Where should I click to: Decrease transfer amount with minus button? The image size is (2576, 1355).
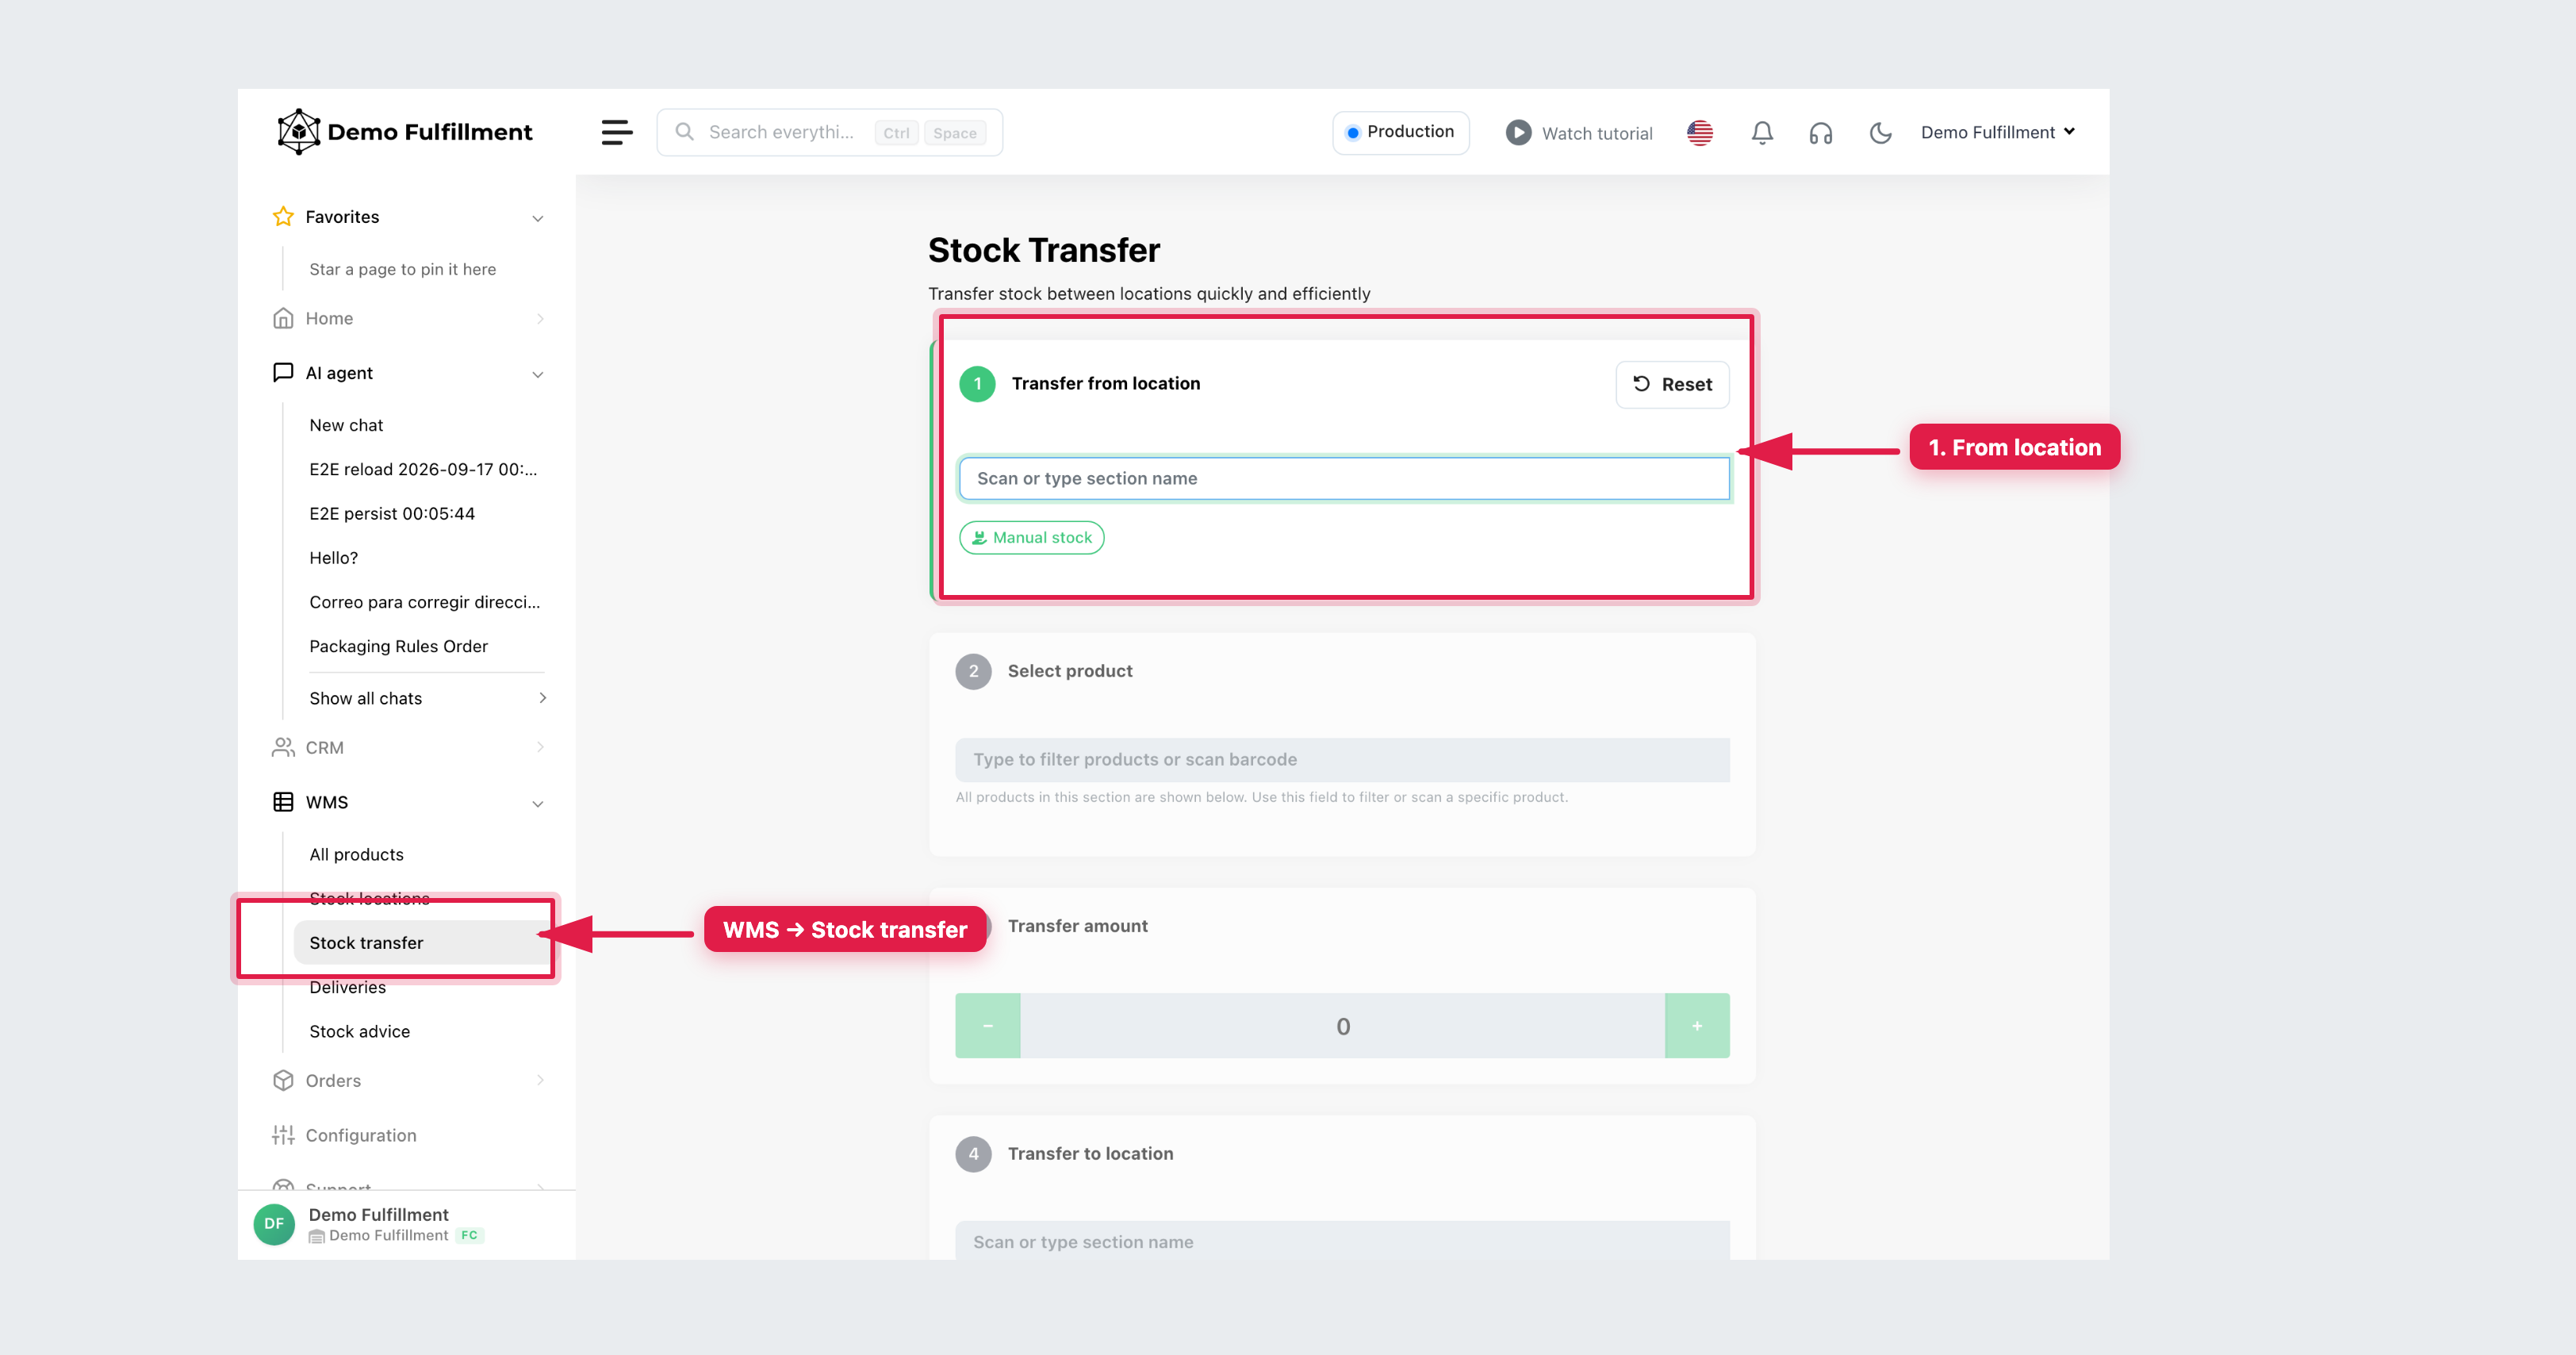[x=987, y=1026]
